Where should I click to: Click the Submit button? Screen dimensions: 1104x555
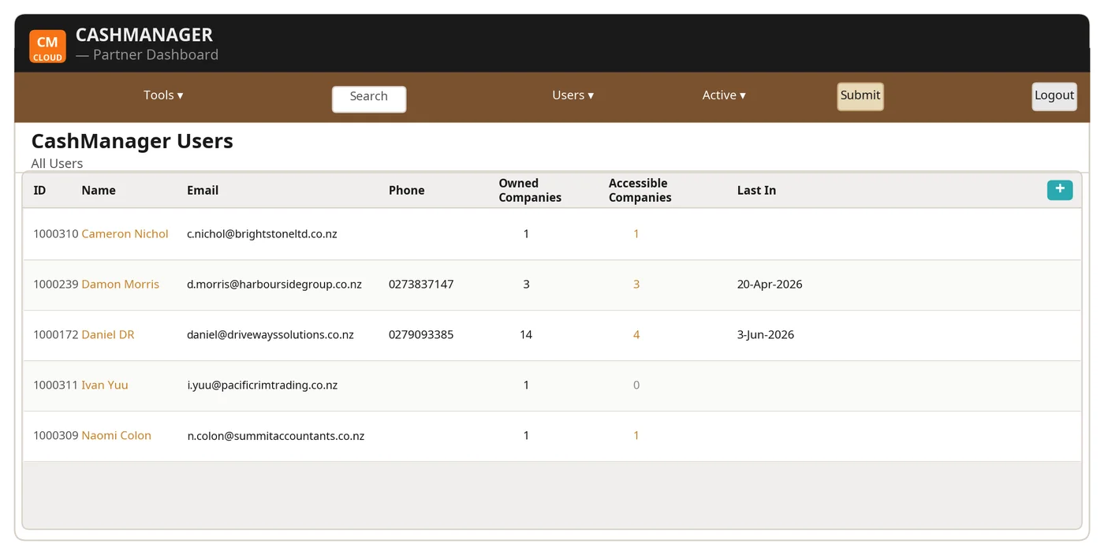click(860, 96)
